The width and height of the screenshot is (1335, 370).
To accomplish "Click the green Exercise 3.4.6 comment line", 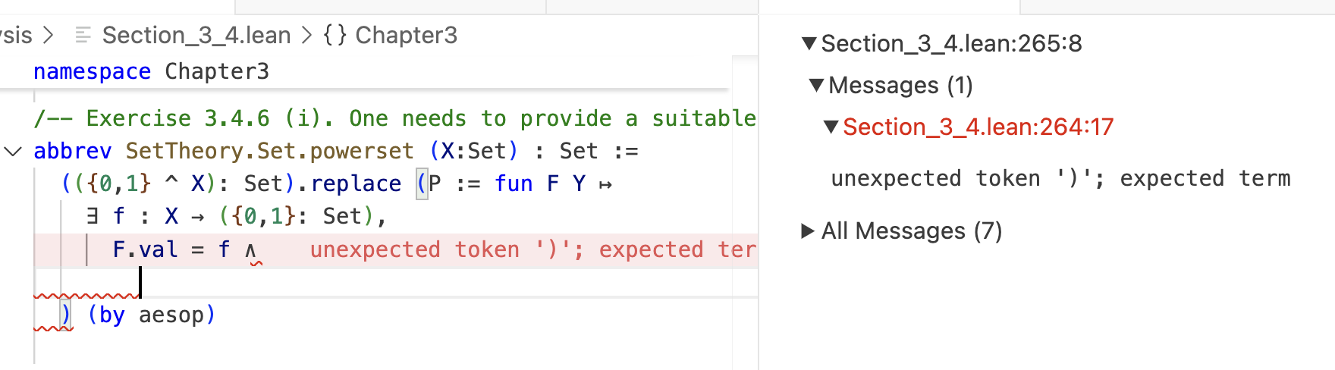I will 394,118.
